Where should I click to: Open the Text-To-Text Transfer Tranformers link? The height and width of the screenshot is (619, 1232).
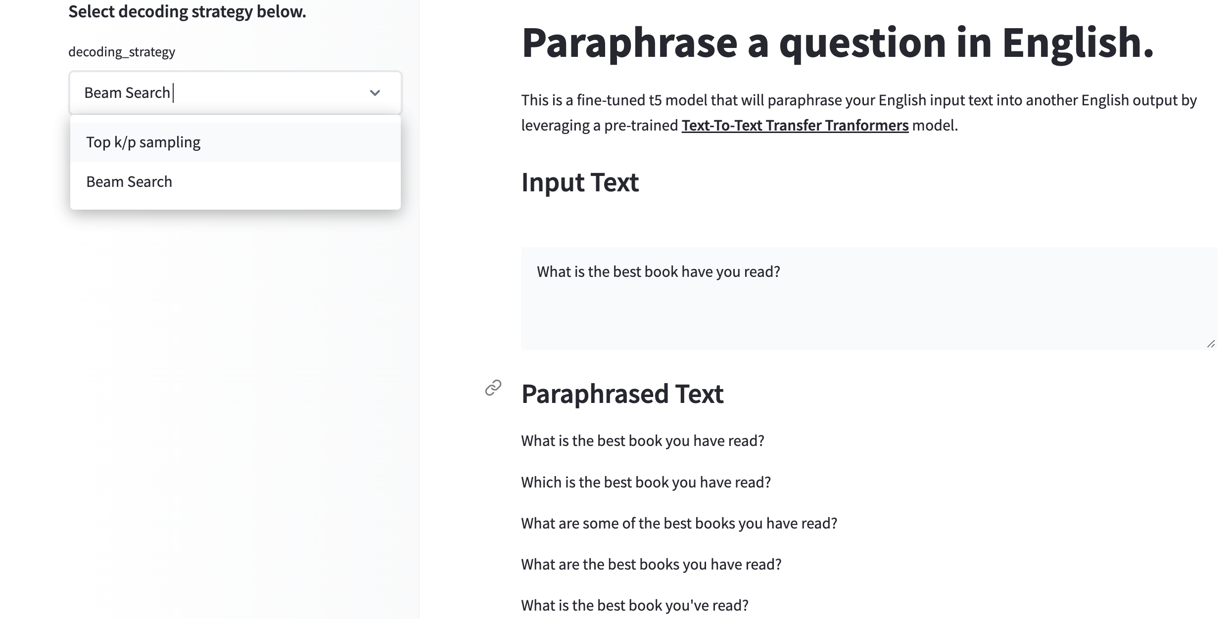[x=795, y=126]
